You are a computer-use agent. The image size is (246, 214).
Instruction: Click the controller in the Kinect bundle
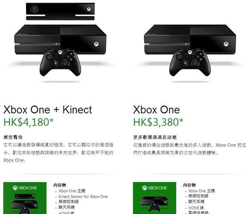tap(60, 63)
